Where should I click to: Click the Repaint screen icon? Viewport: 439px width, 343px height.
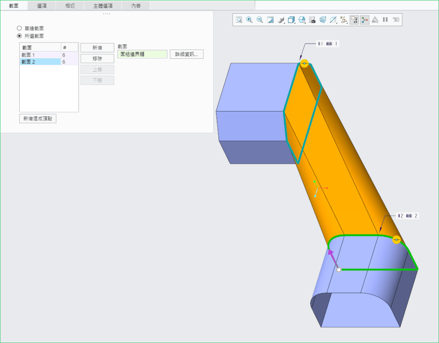[270, 20]
